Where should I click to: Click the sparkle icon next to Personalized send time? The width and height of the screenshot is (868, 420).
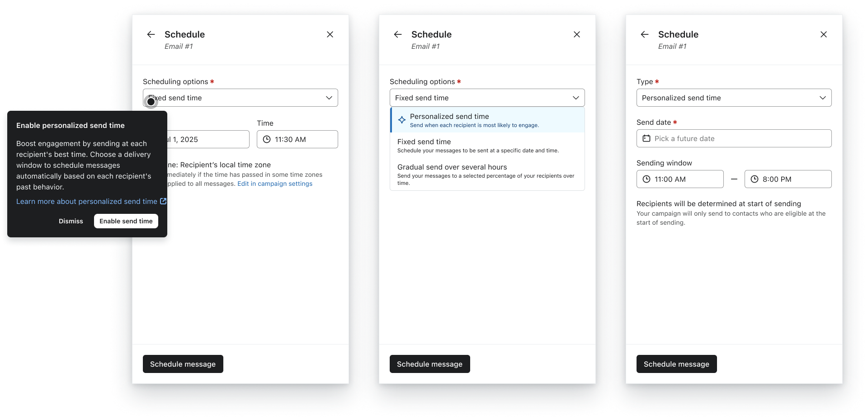click(401, 120)
